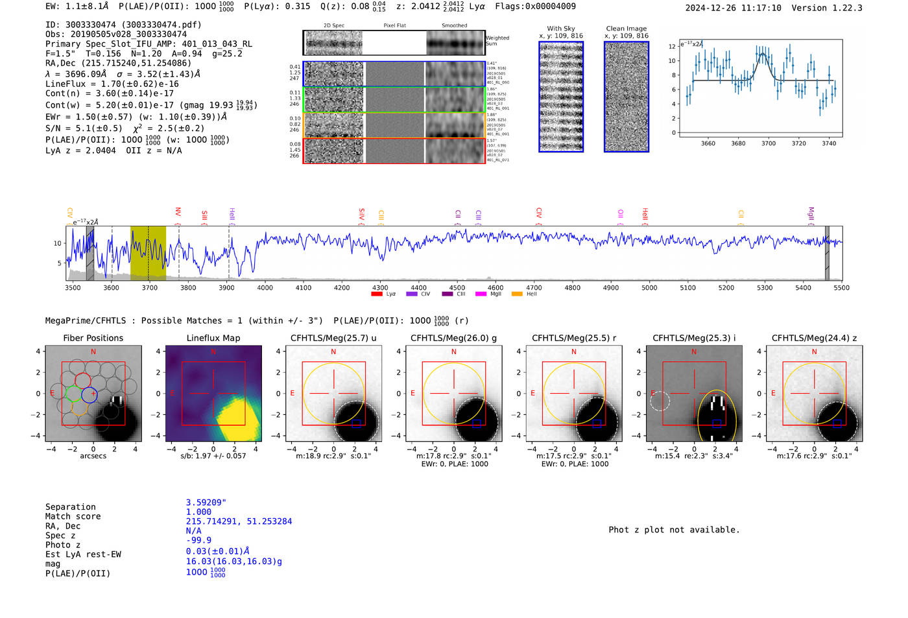Open the Clean Image cutout
This screenshot has width=908, height=618.
click(x=627, y=97)
